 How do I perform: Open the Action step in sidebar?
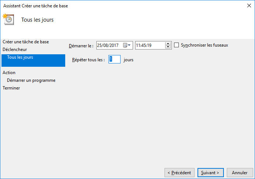point(9,73)
